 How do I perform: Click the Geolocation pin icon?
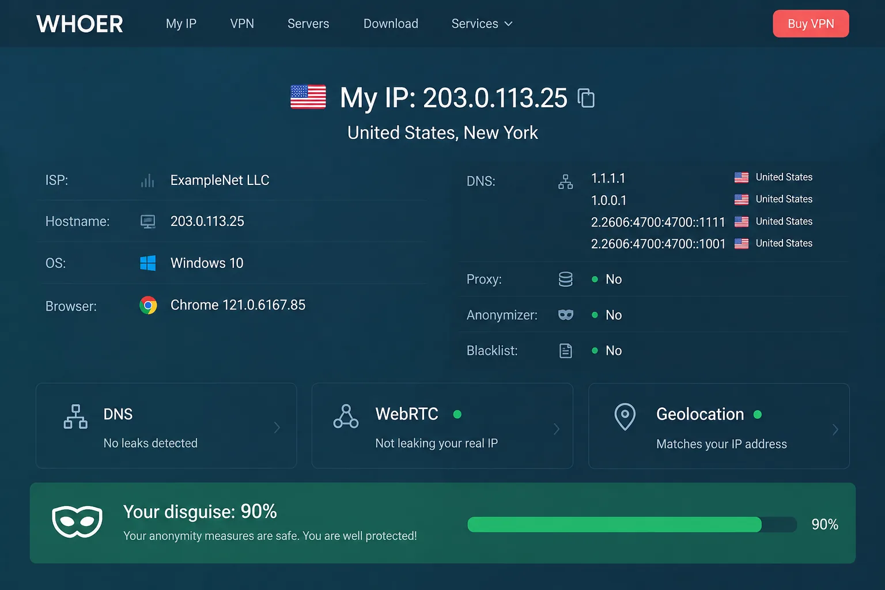(x=625, y=417)
